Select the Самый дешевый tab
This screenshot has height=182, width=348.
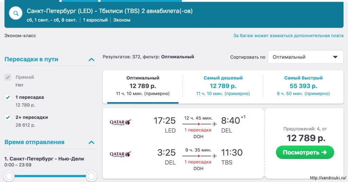pyautogui.click(x=223, y=86)
